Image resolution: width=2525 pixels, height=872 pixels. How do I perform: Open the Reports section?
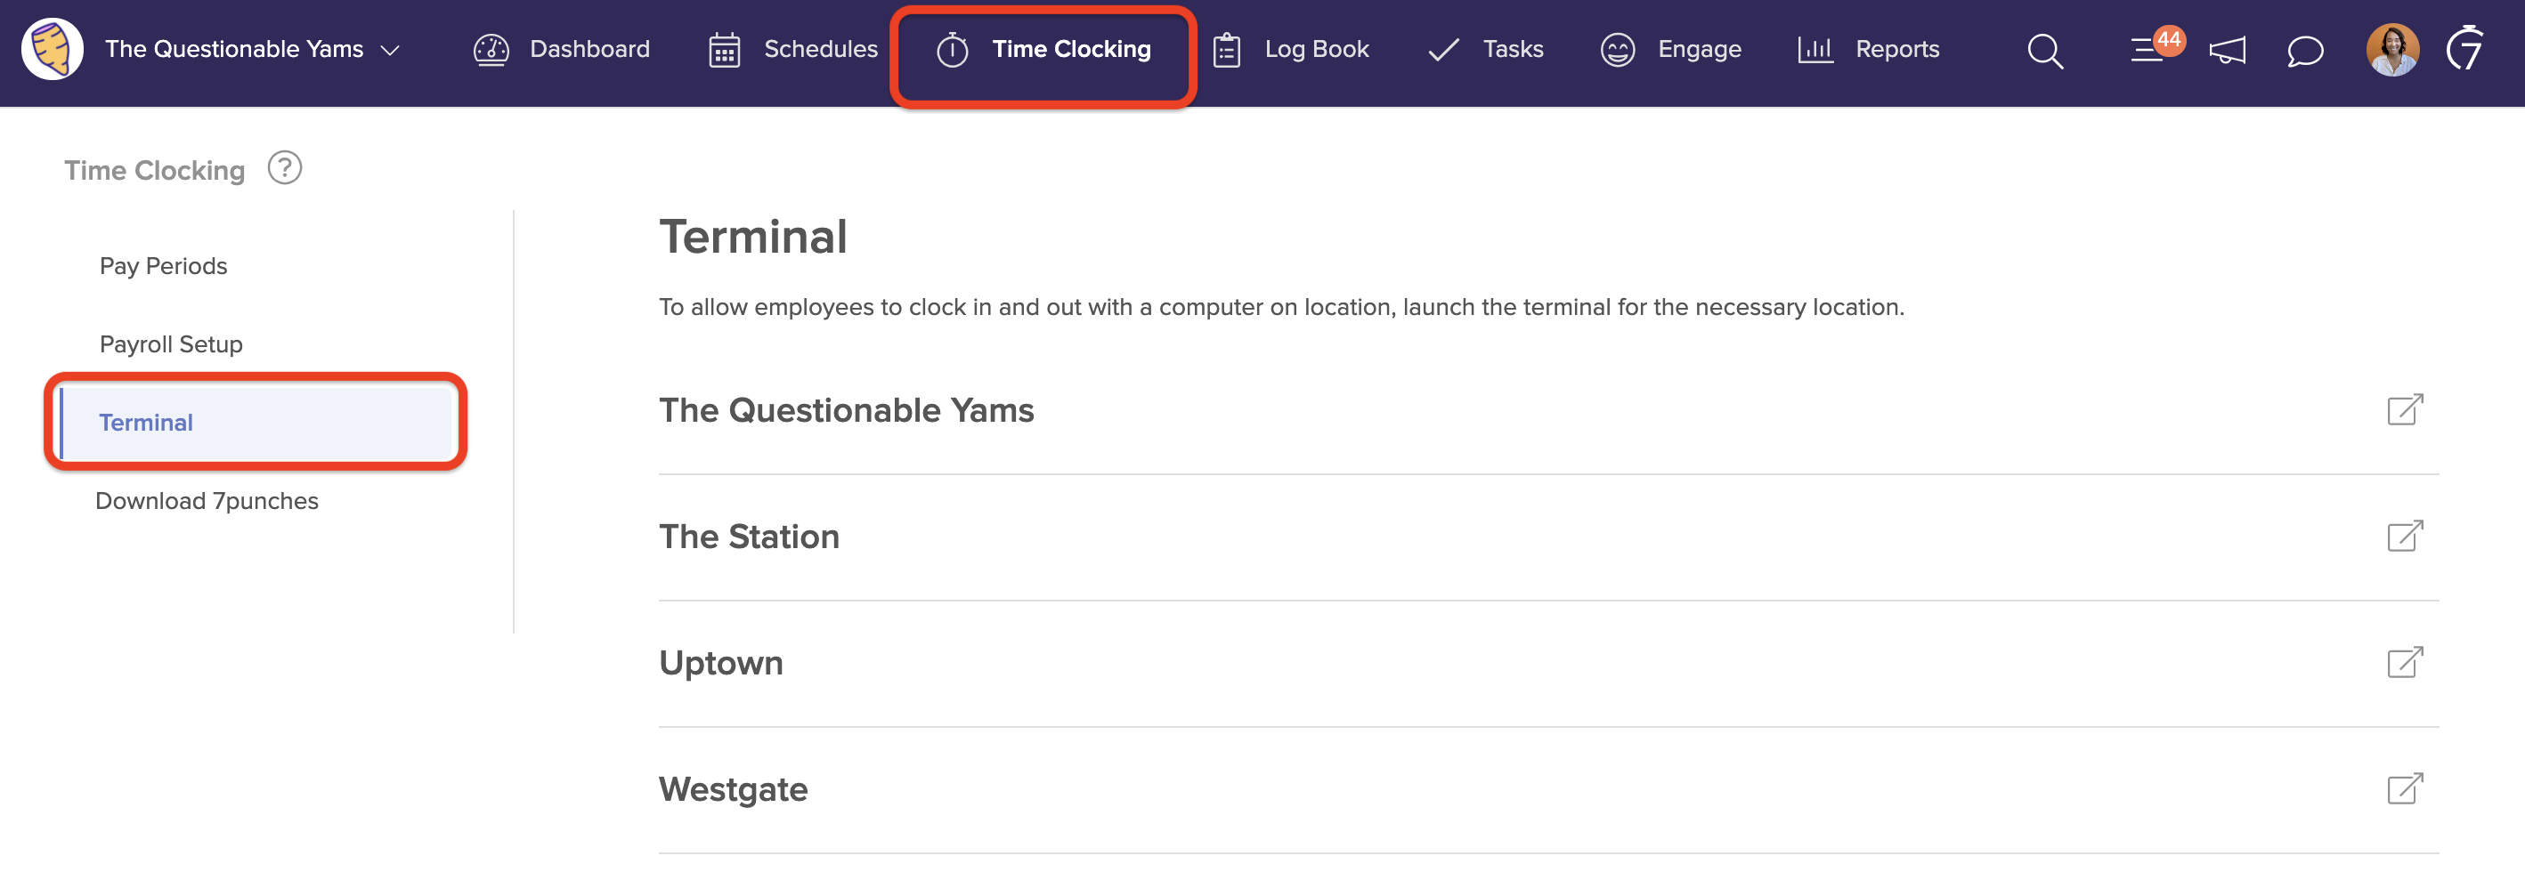point(1868,49)
